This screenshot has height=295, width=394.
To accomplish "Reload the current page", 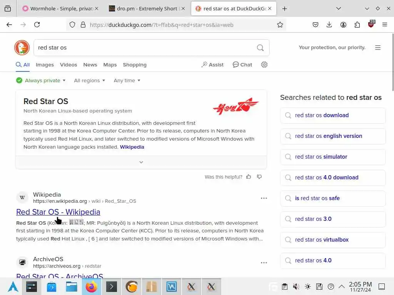I will [37, 25].
